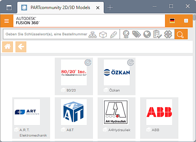The width and height of the screenshot is (196, 142).
Task: Click the Autodesk Fusion 360 logo
Action: [x=27, y=21]
